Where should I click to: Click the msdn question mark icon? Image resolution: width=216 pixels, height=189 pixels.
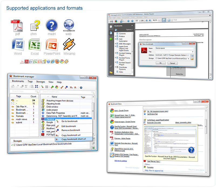(52, 25)
